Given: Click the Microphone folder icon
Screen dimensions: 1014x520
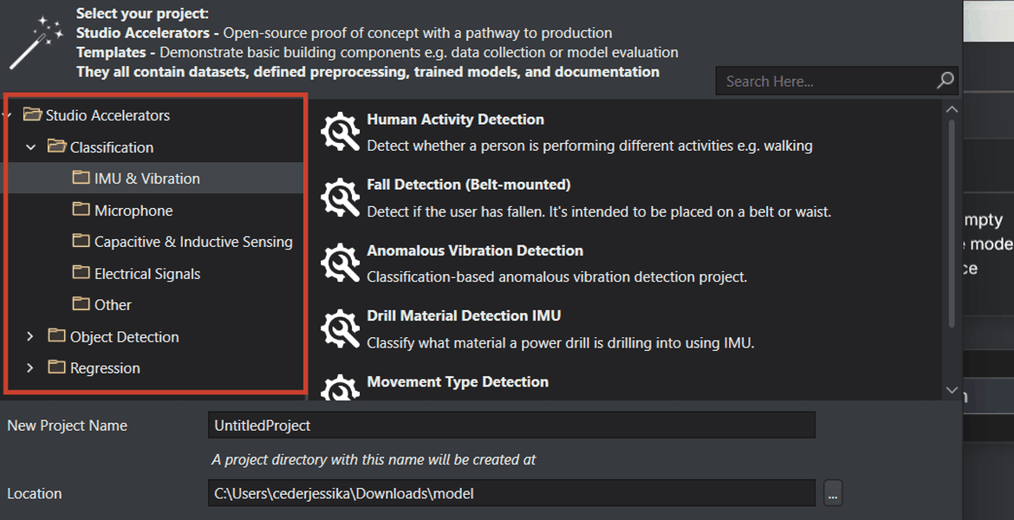Looking at the screenshot, I should (x=81, y=210).
